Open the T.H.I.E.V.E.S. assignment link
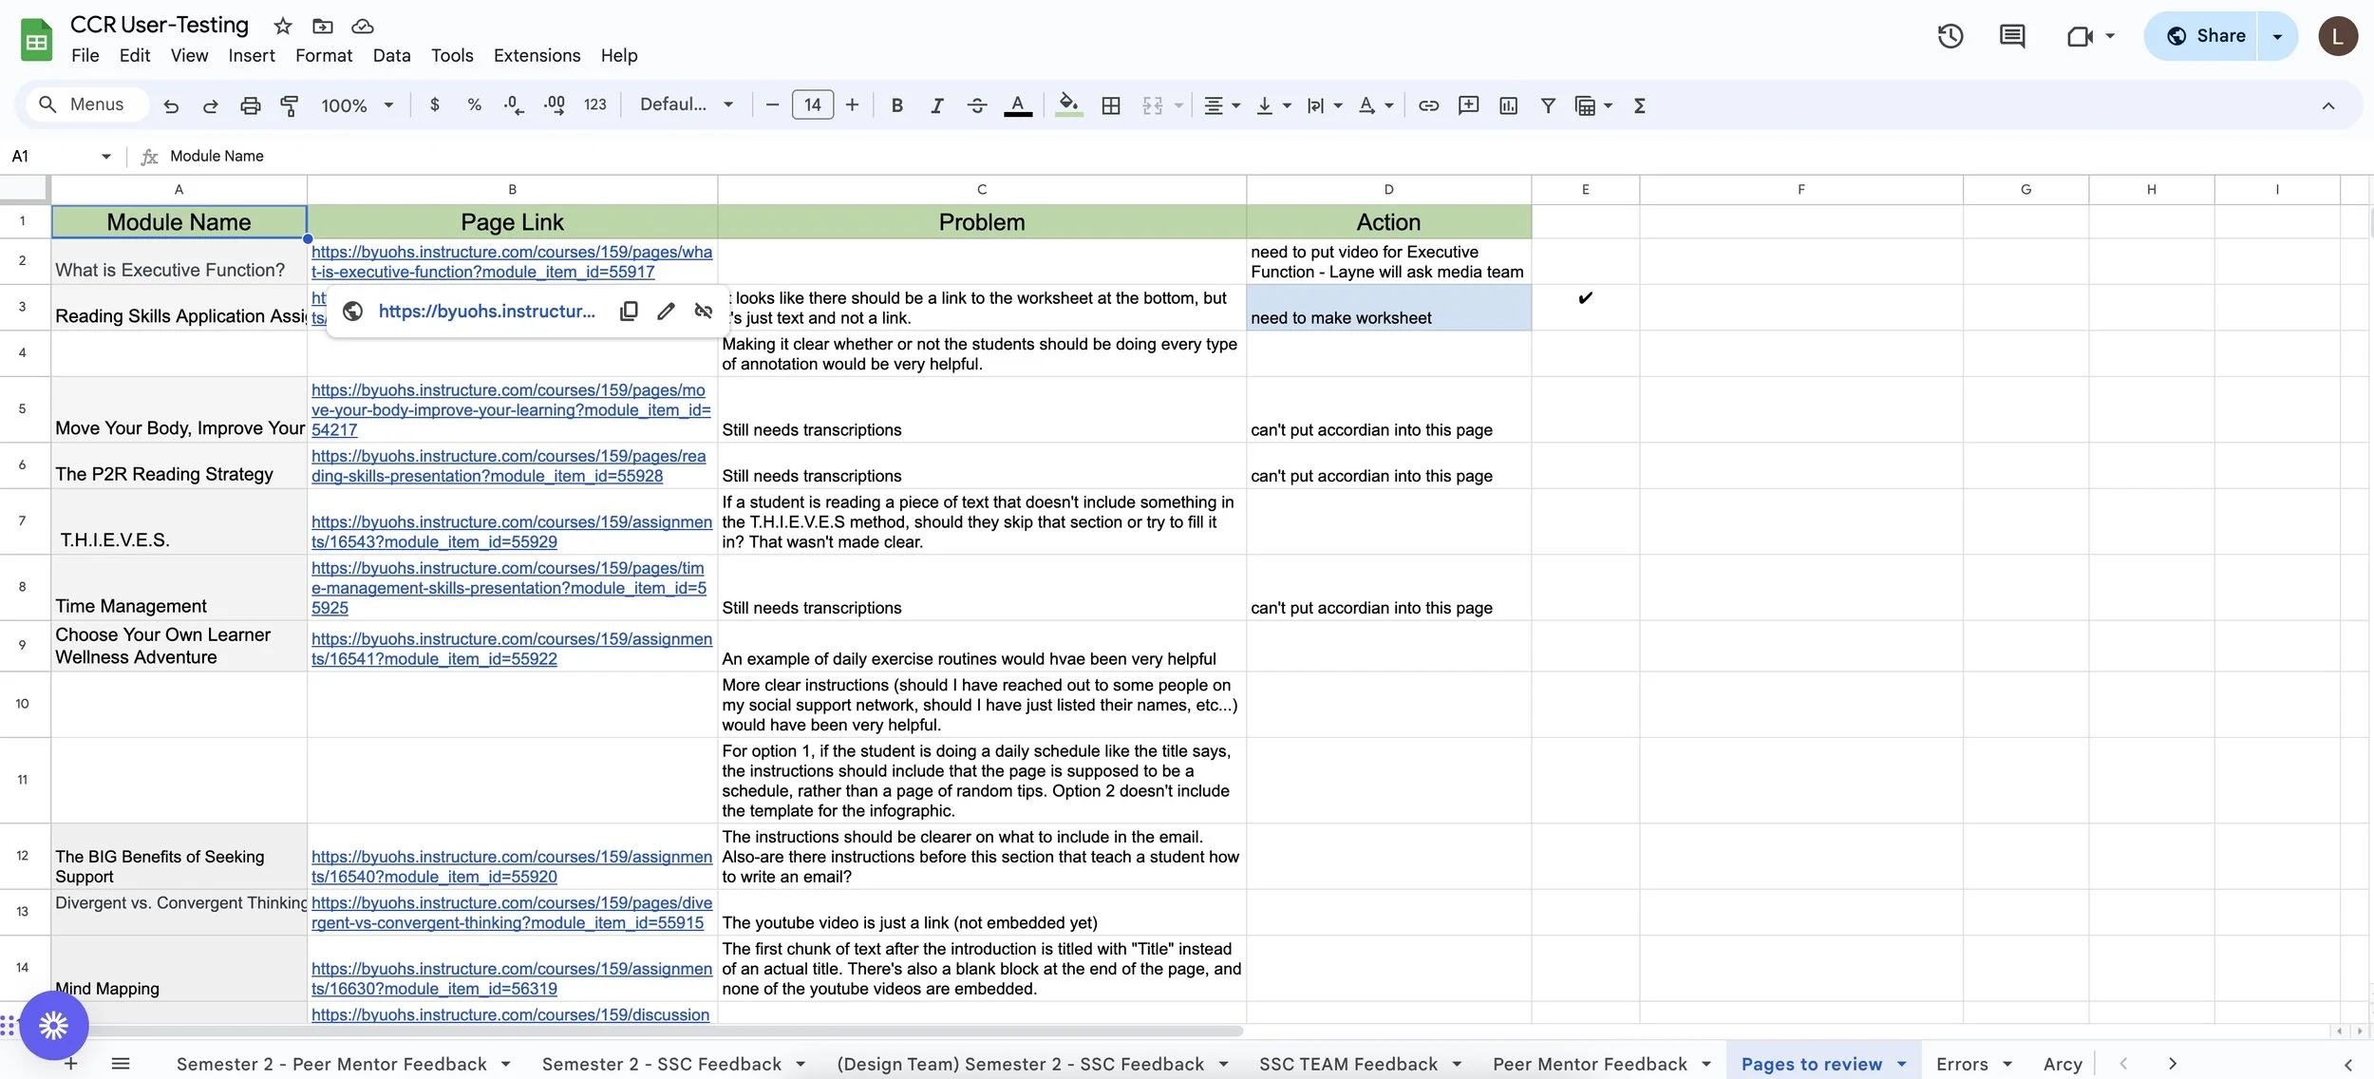This screenshot has width=2374, height=1079. tap(512, 532)
